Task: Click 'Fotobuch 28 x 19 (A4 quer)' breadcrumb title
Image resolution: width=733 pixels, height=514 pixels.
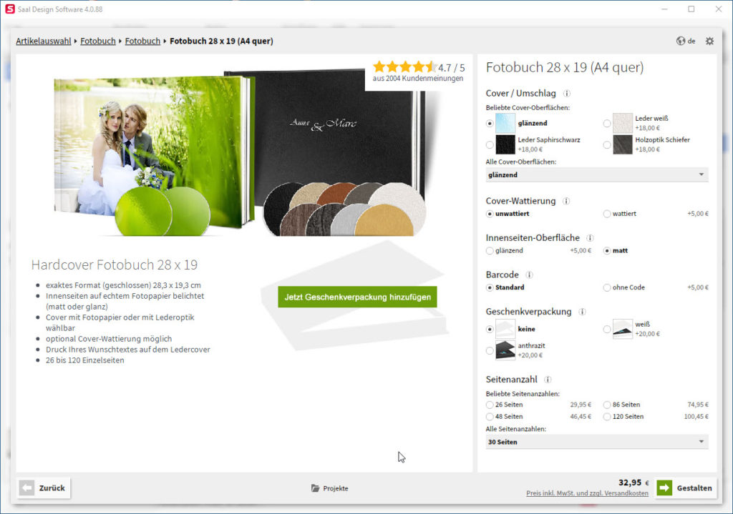Action: tap(222, 41)
